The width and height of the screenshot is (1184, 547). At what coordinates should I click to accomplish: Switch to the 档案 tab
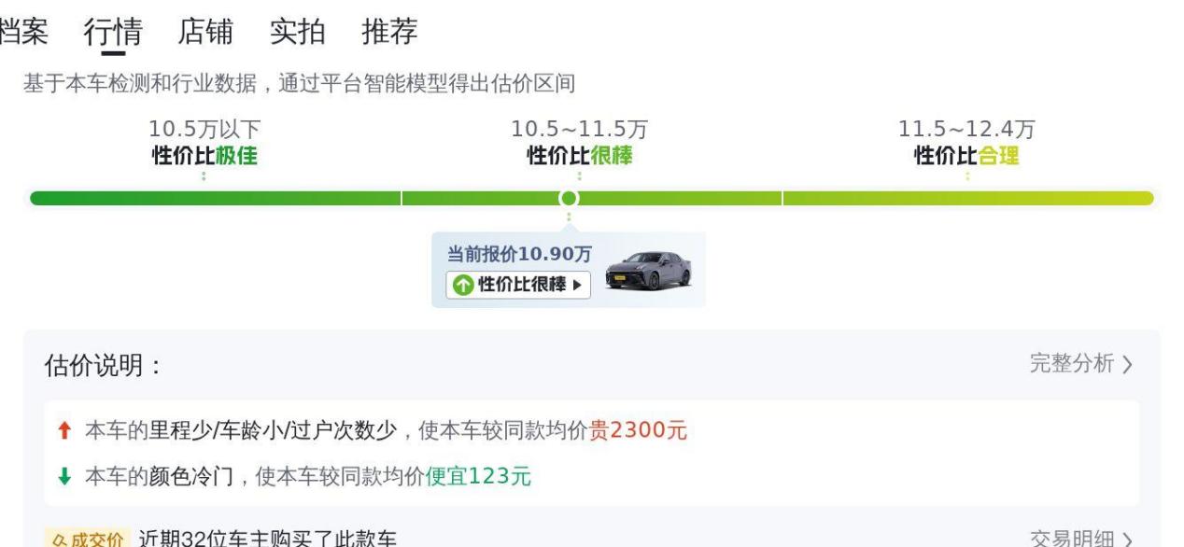coord(22,32)
